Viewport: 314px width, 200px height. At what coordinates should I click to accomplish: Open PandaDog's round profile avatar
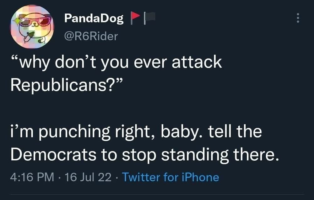tap(32, 27)
